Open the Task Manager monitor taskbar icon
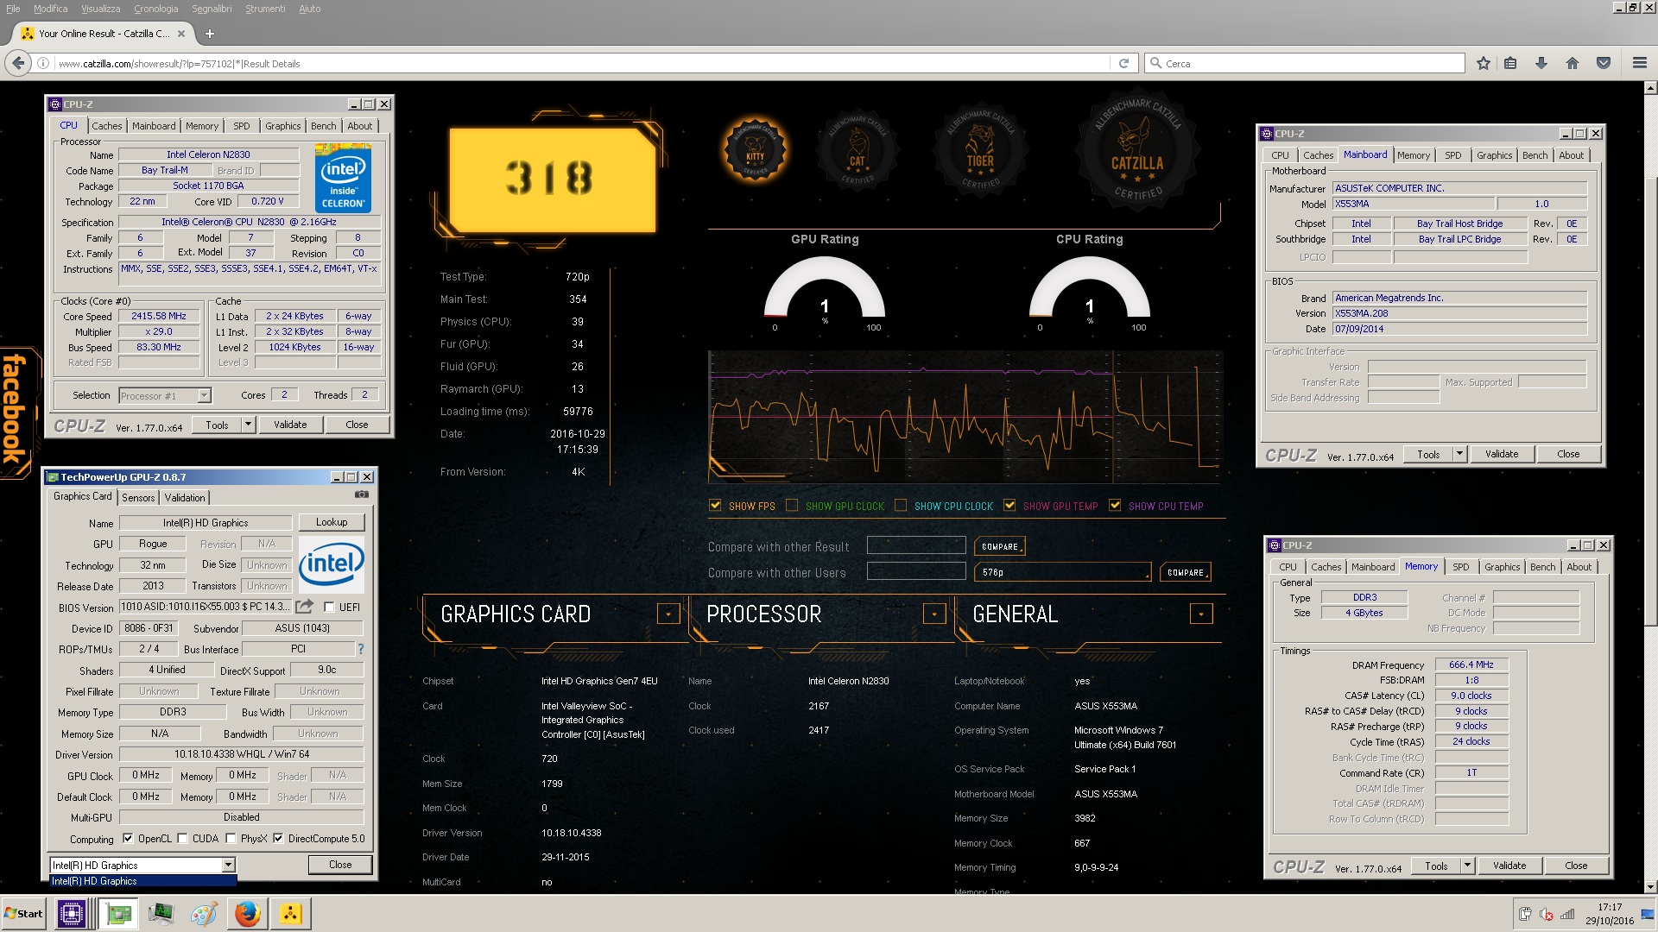This screenshot has width=1658, height=932. tap(161, 913)
